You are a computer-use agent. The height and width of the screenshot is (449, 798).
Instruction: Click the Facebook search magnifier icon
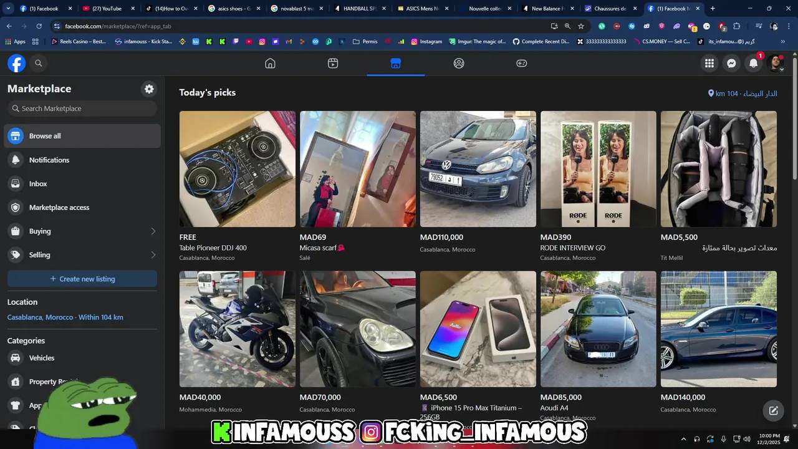coord(39,63)
